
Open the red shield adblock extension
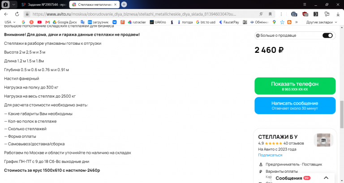pyautogui.click(x=305, y=14)
